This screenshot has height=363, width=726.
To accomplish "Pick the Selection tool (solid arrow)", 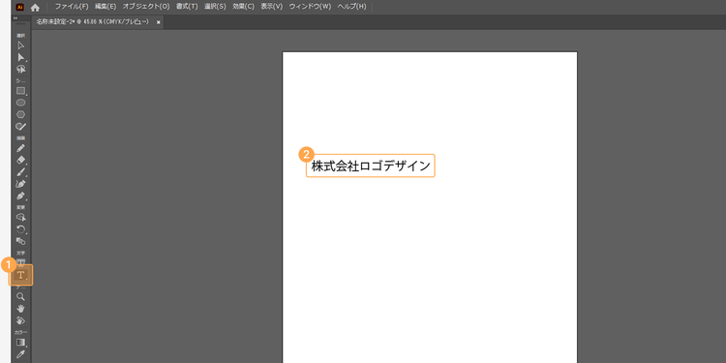I will [x=21, y=57].
